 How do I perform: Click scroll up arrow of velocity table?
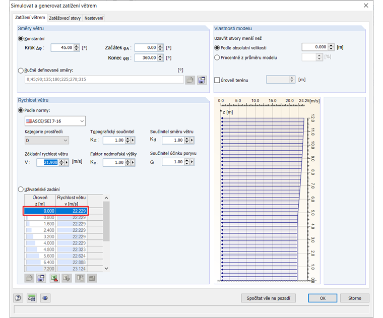tap(106, 198)
